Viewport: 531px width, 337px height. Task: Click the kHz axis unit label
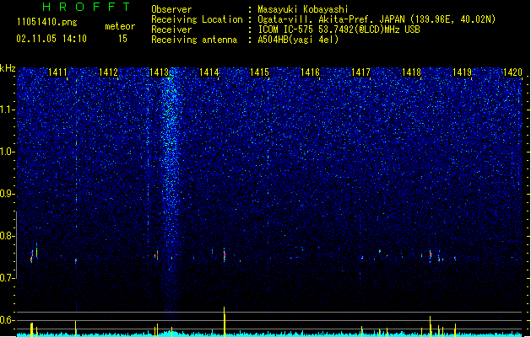8,68
